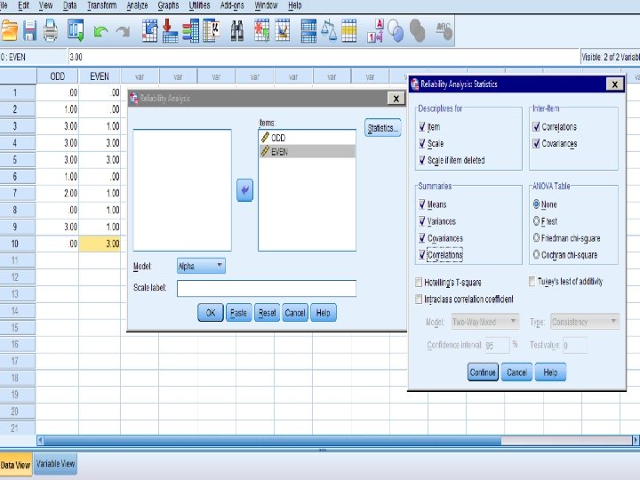640x480 pixels.
Task: Toggle Scale if item deleted checkbox
Action: 422,160
